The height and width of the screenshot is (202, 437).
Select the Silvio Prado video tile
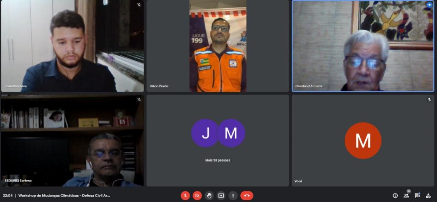(218, 46)
